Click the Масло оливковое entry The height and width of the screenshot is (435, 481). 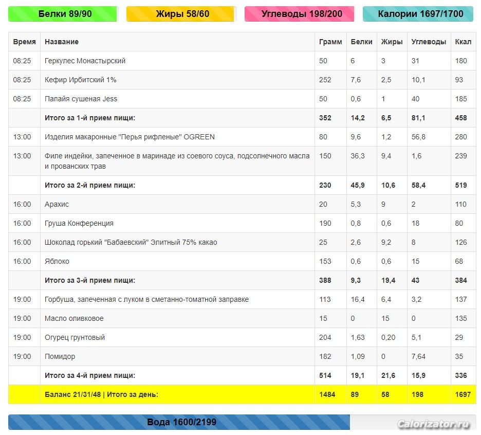[x=74, y=318]
